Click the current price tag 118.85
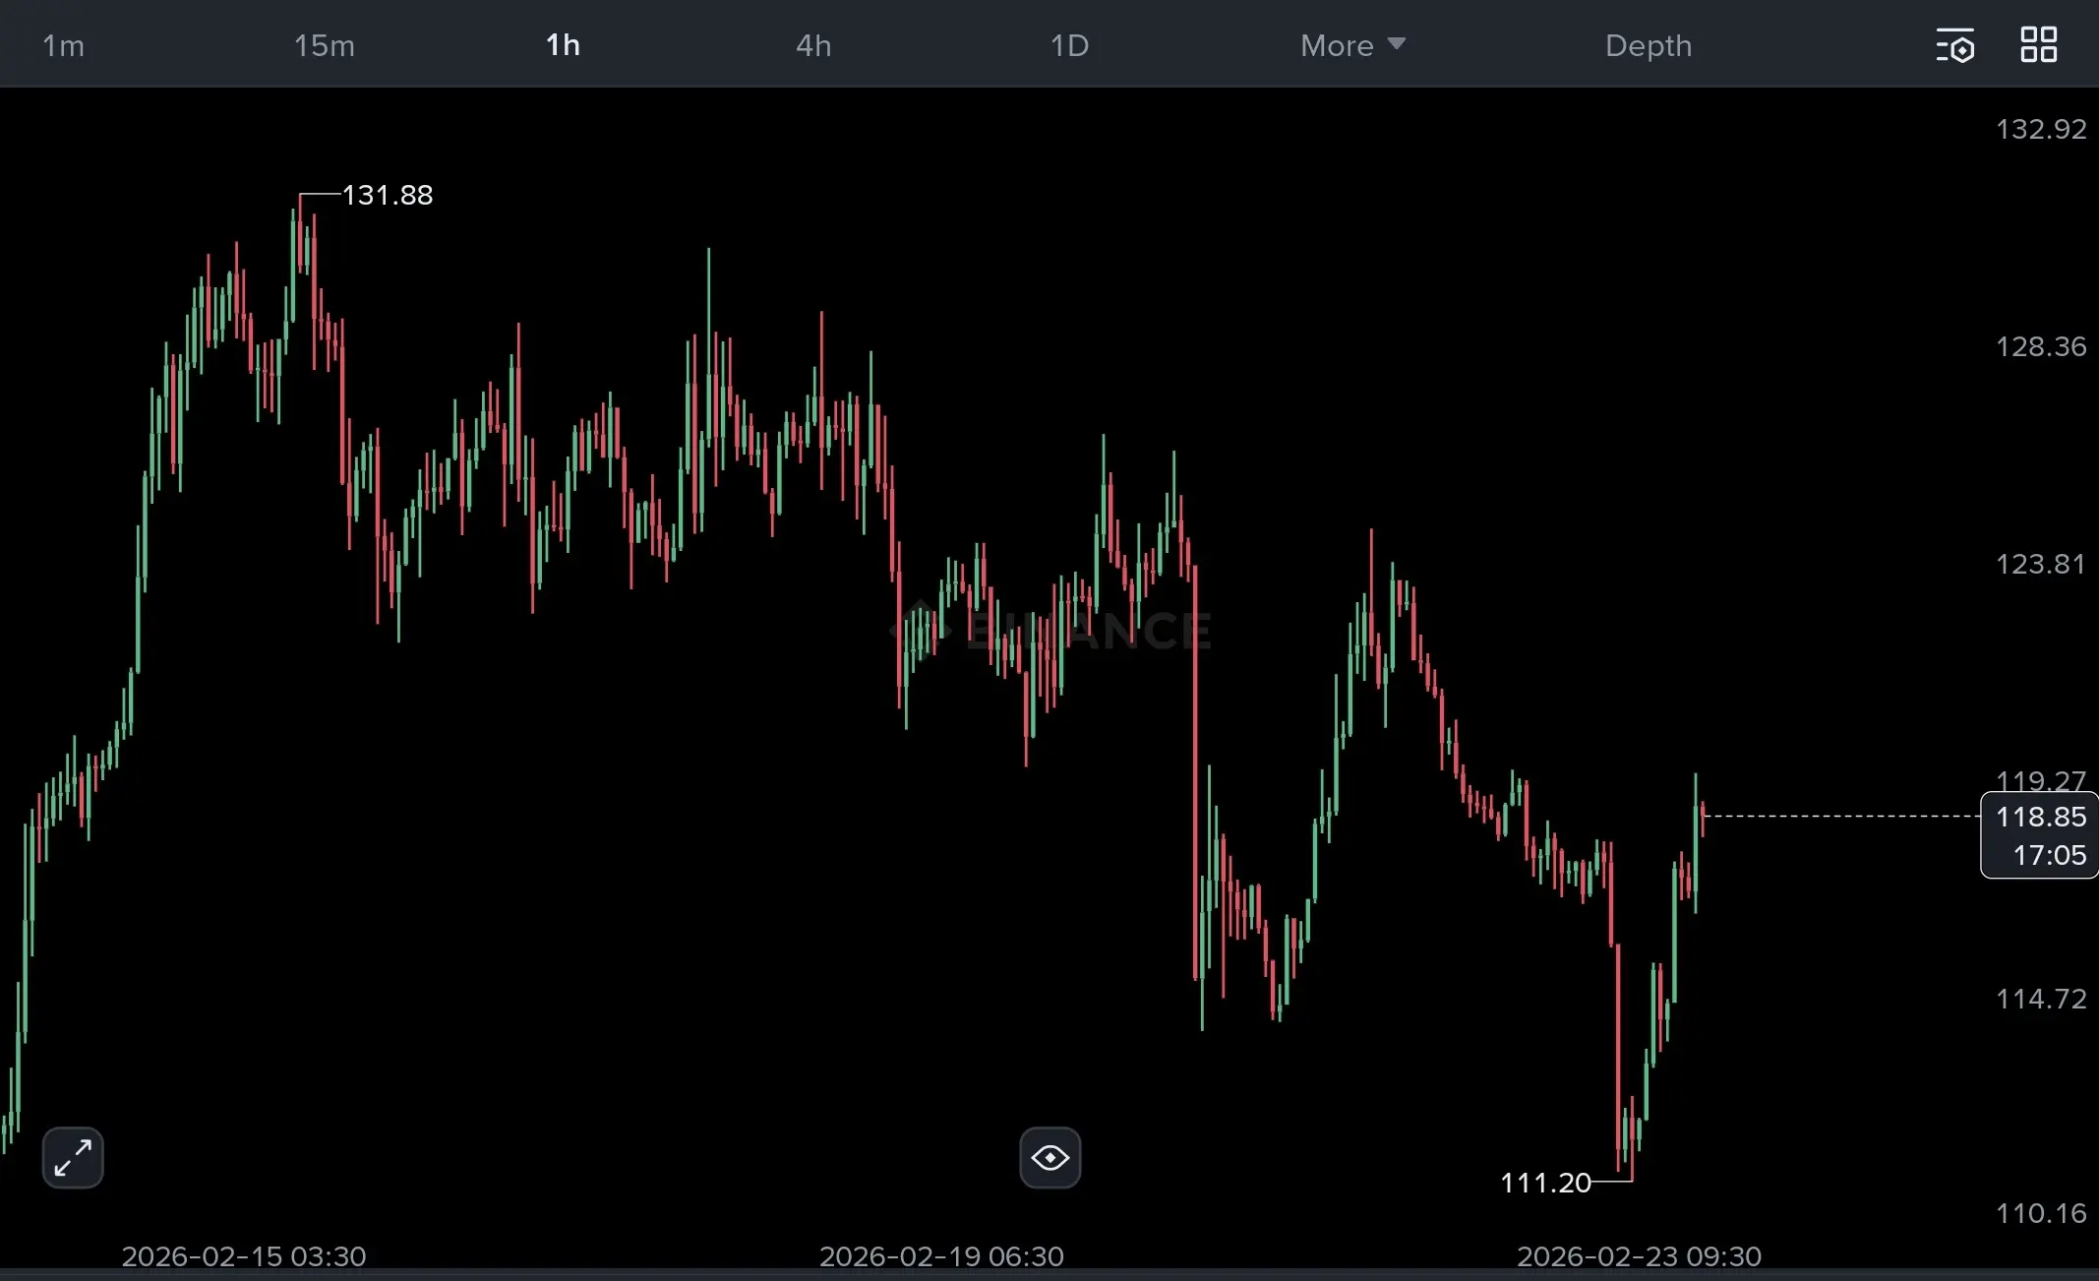 pyautogui.click(x=2040, y=818)
